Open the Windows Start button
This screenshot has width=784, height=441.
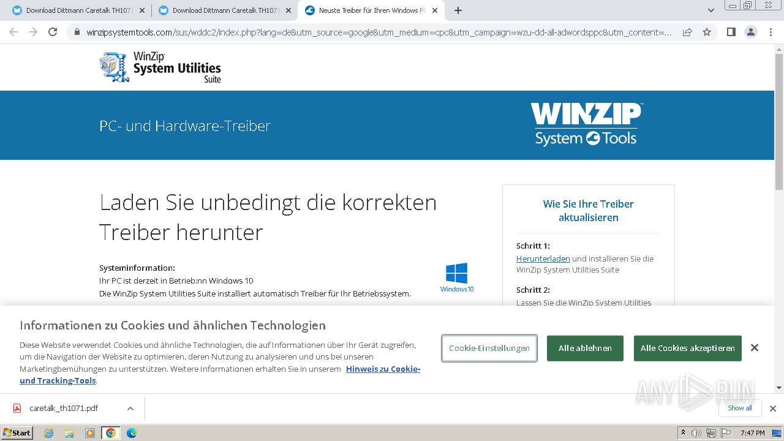pyautogui.click(x=17, y=433)
